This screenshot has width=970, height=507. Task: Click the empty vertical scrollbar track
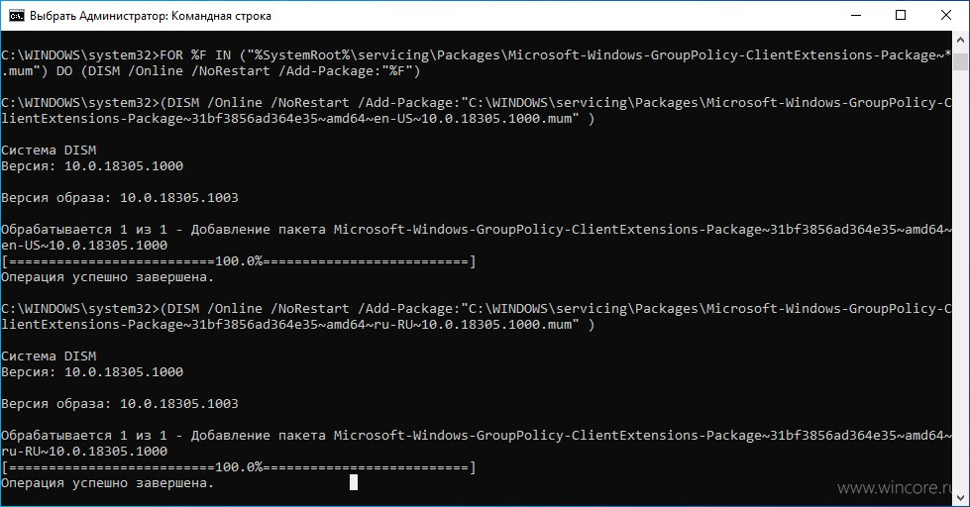click(961, 278)
